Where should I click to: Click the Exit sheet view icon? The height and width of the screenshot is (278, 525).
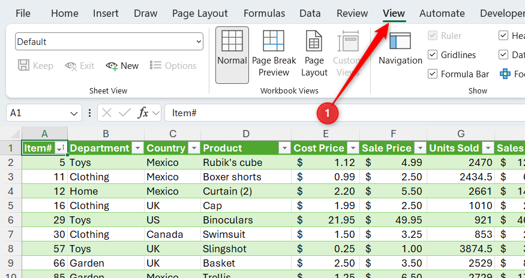pyautogui.click(x=71, y=66)
